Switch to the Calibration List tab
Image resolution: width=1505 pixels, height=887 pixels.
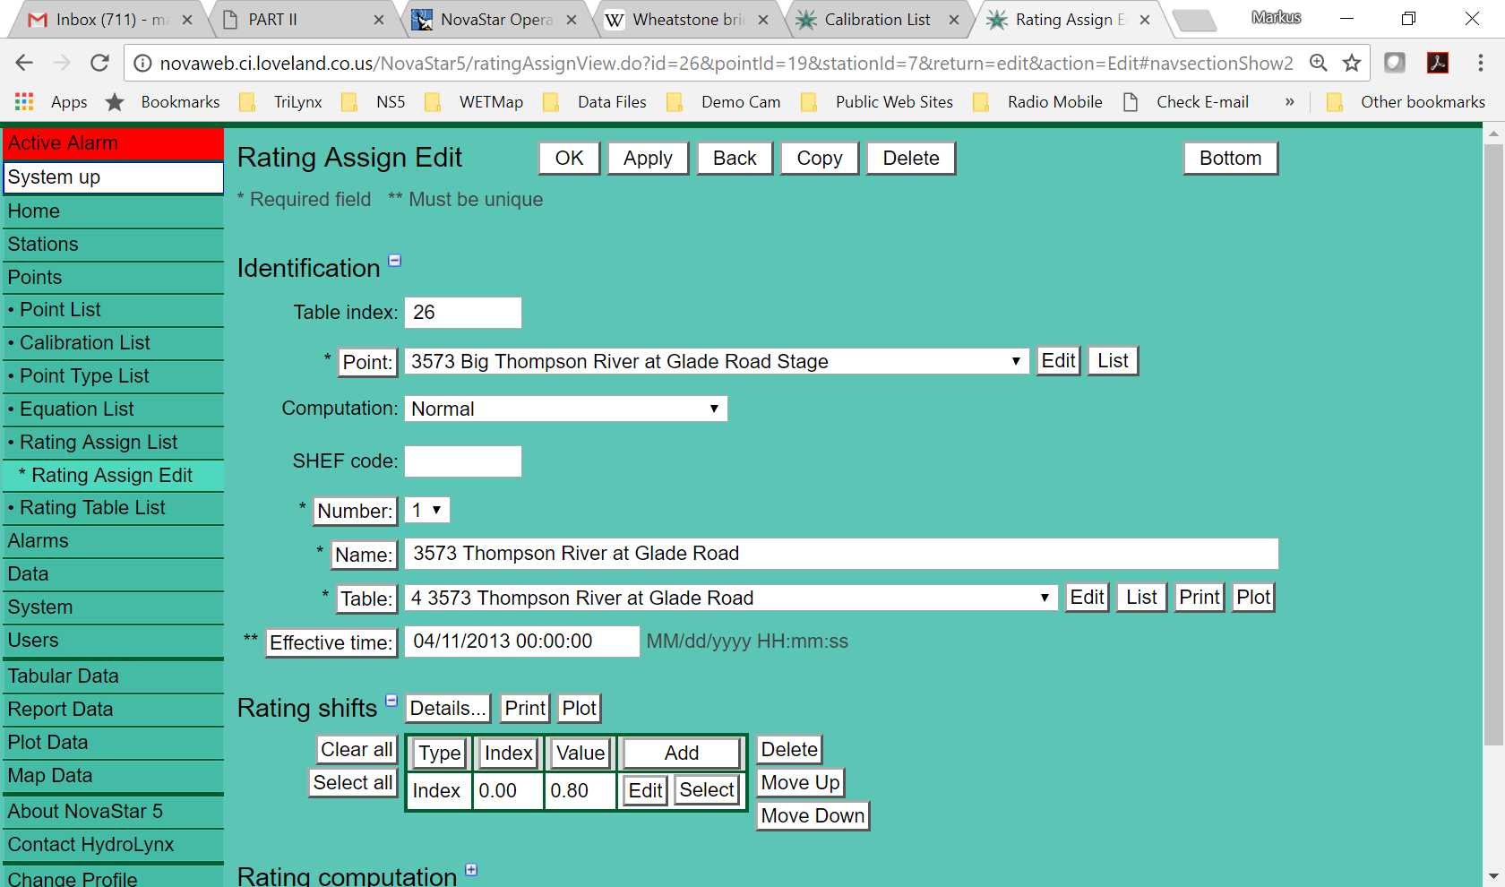point(876,20)
